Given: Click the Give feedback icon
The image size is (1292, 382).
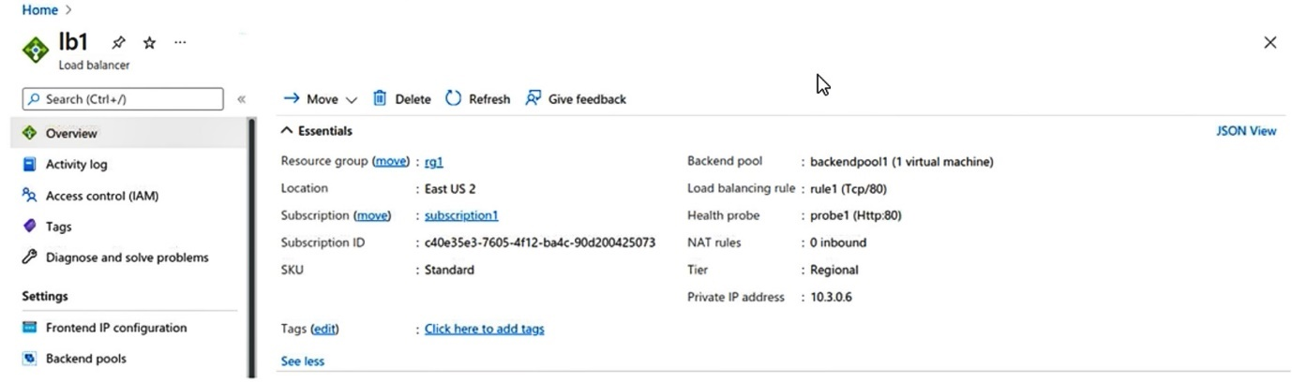Looking at the screenshot, I should pyautogui.click(x=533, y=98).
